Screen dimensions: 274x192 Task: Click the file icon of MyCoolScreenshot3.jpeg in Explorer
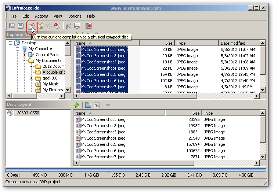click(78, 62)
